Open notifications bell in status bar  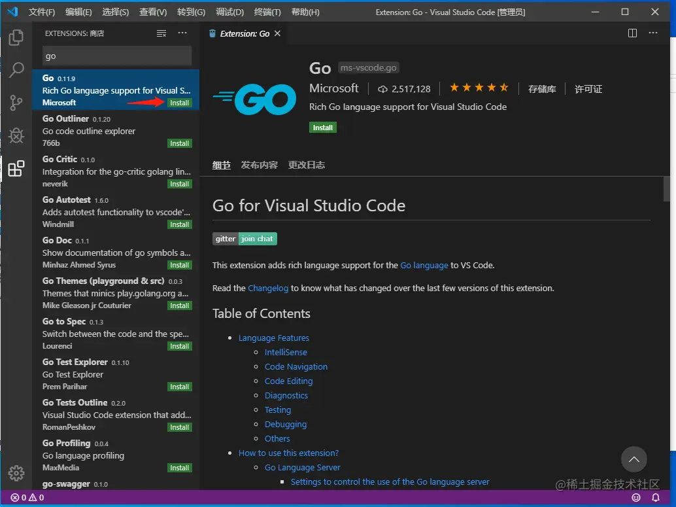(655, 497)
